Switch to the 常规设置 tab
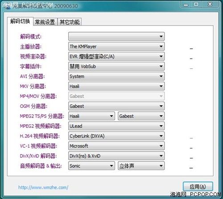Image resolution: width=223 pixels, height=199 pixels. 45,22
